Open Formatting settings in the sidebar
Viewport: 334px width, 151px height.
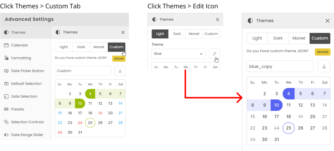click(x=21, y=58)
